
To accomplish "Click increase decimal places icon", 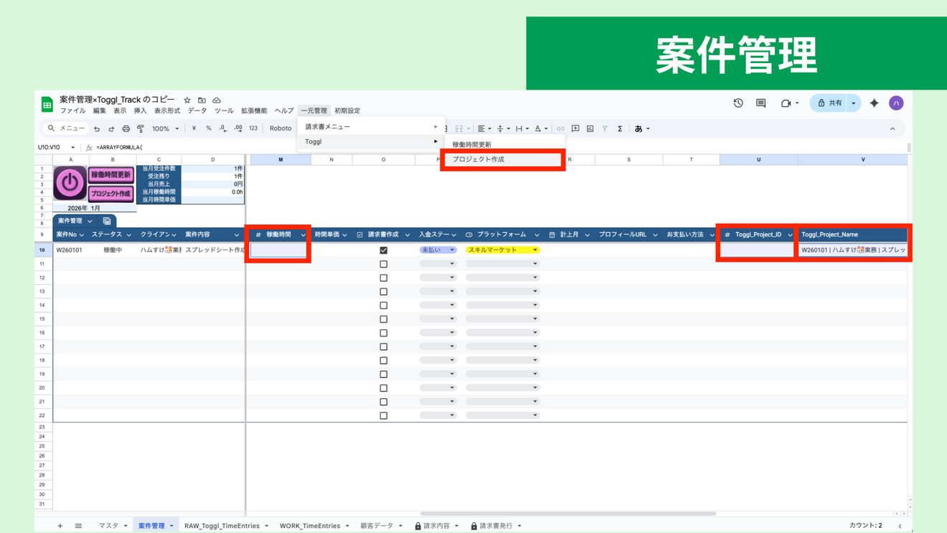I will point(238,128).
